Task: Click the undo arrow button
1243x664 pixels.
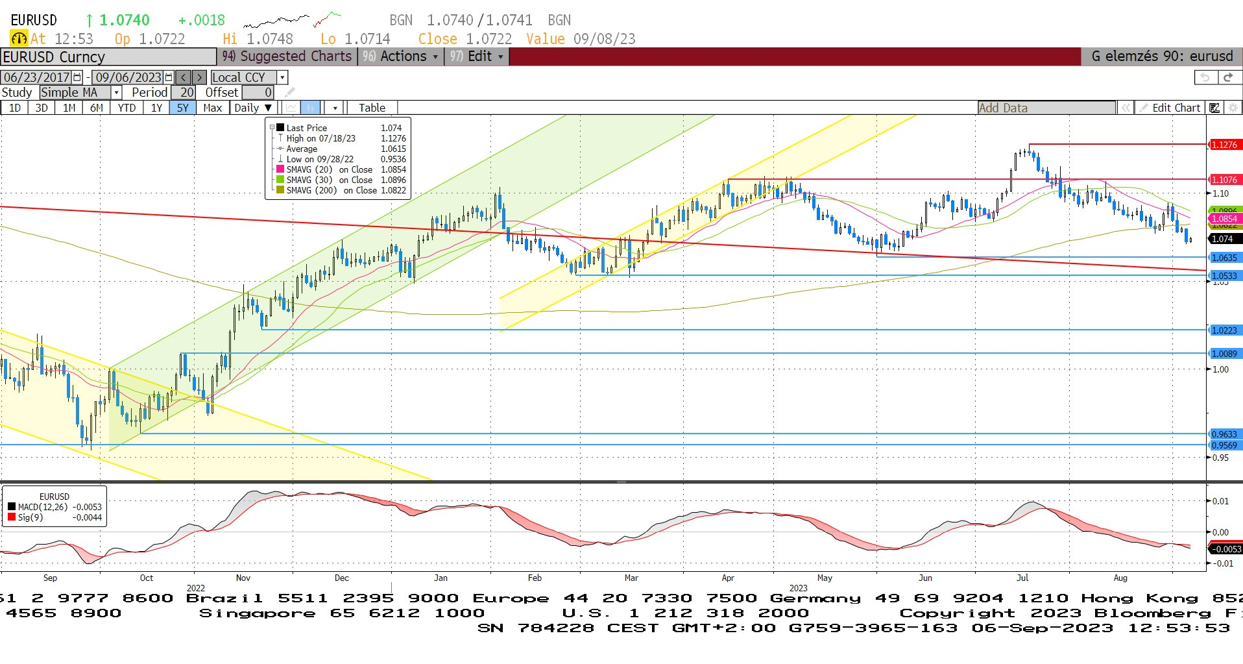Action: pyautogui.click(x=1205, y=77)
